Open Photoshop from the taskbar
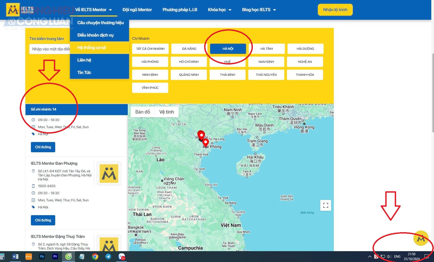Screen dimensions: 434x262 [x=42, y=257]
